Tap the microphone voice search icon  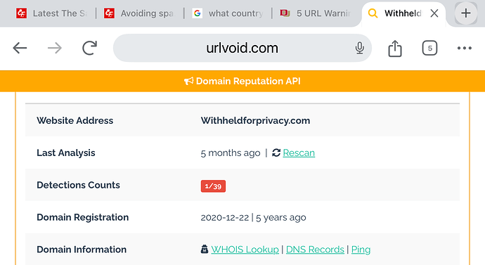(x=359, y=49)
